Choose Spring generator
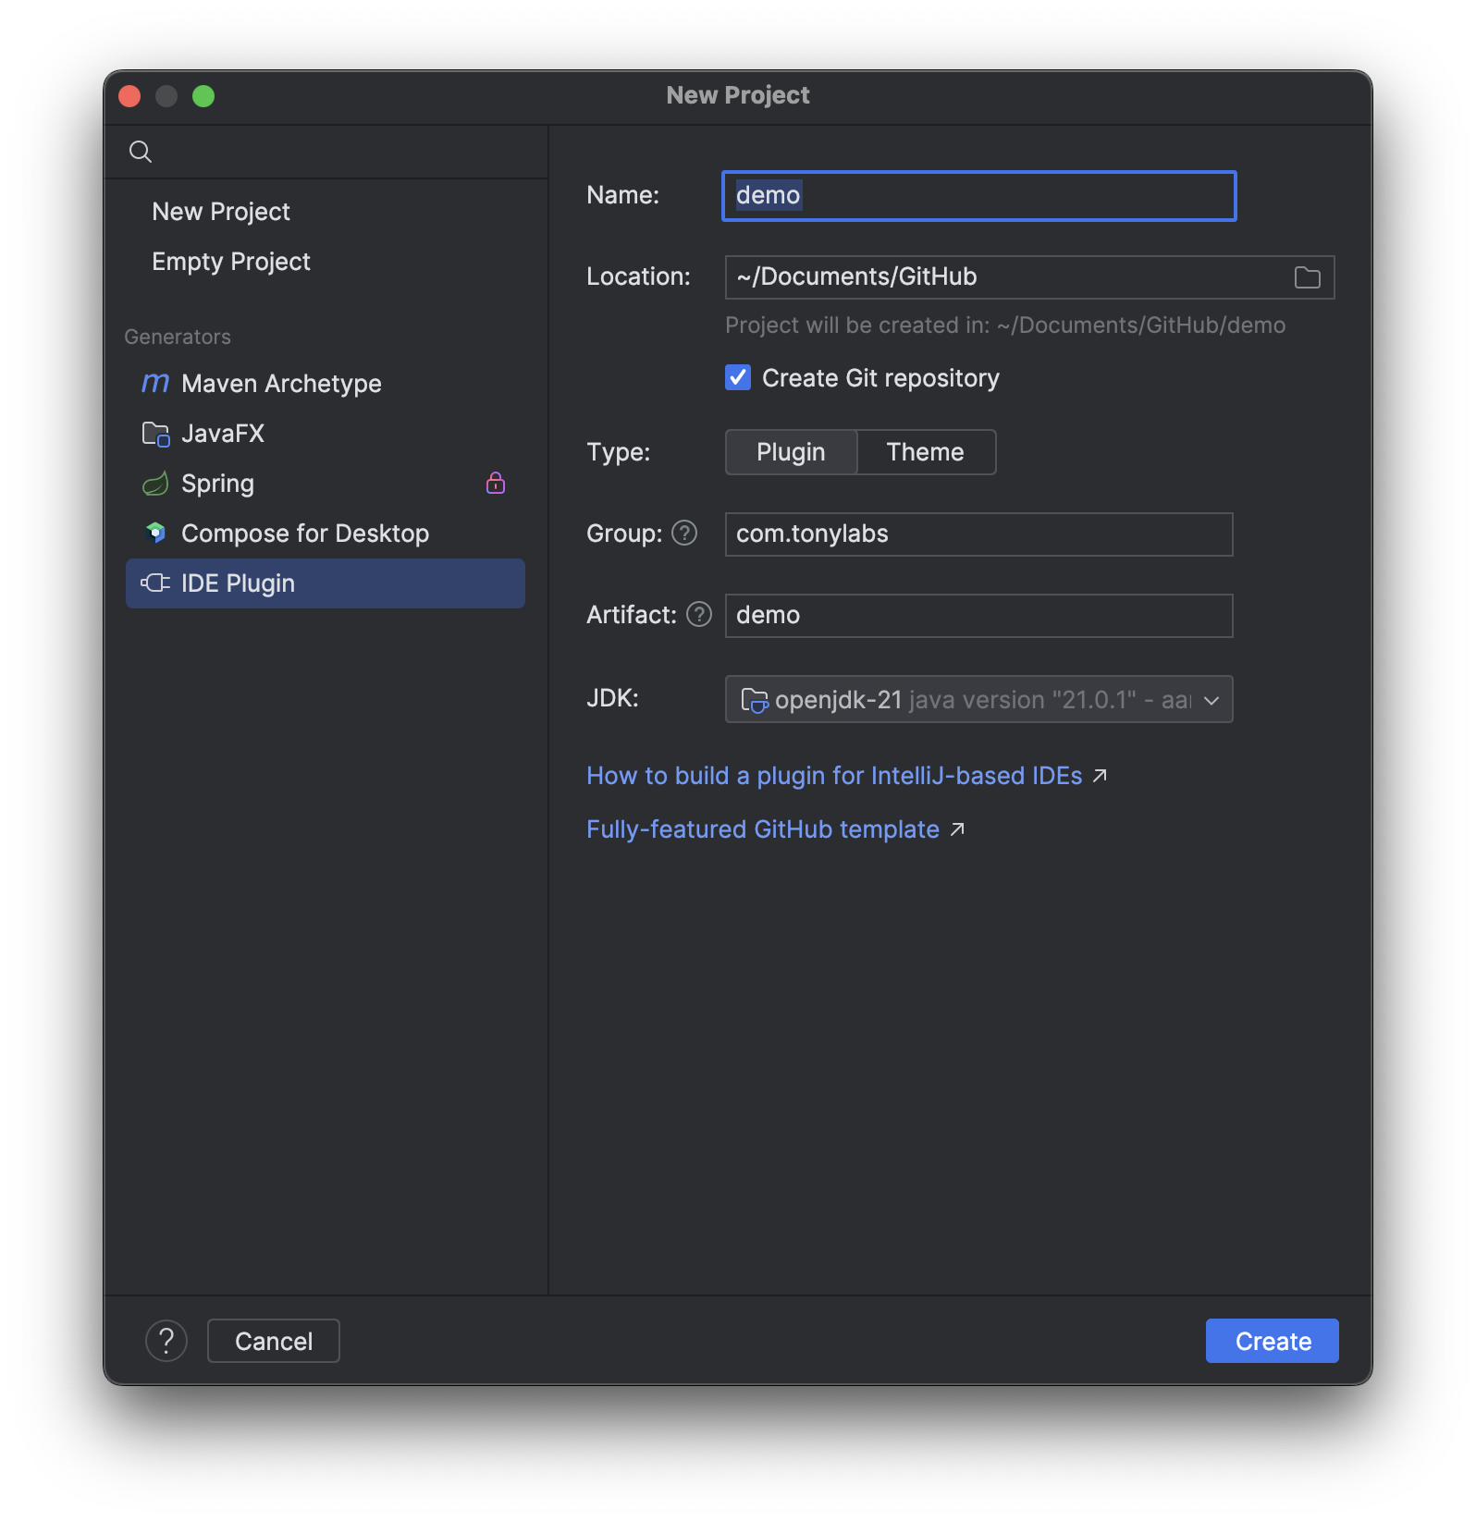This screenshot has height=1522, width=1476. click(326, 484)
